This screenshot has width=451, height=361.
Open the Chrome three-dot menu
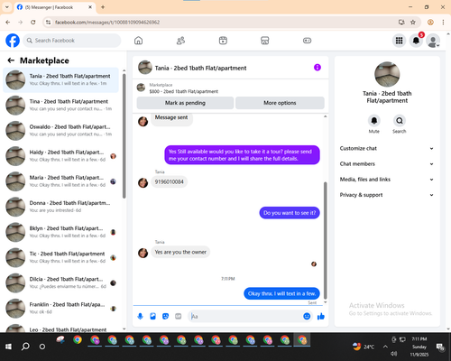(443, 22)
